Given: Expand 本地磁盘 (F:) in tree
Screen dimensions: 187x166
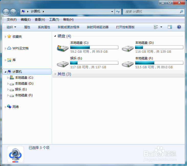Looking at the screenshot, I should [x=8, y=95].
